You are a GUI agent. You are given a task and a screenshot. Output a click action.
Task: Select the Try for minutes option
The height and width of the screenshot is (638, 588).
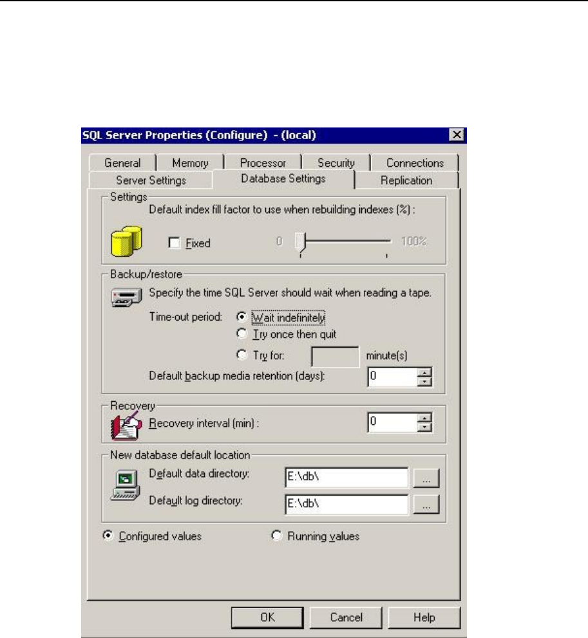click(242, 355)
